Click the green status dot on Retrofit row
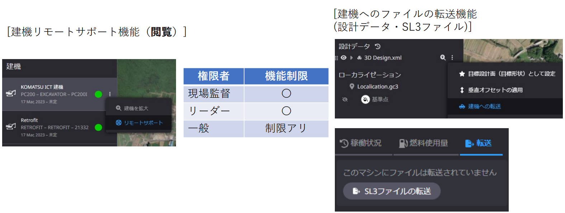The height and width of the screenshot is (213, 565). (x=98, y=127)
